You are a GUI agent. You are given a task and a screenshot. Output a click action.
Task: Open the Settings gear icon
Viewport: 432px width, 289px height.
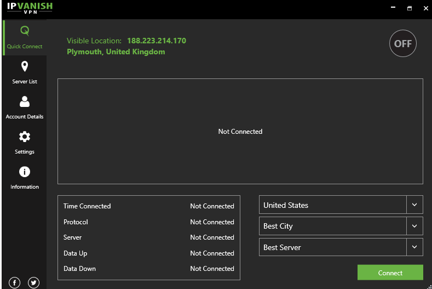click(x=25, y=137)
